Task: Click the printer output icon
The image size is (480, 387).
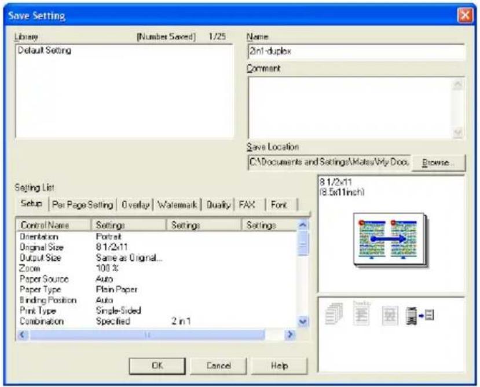Action: coord(420,315)
